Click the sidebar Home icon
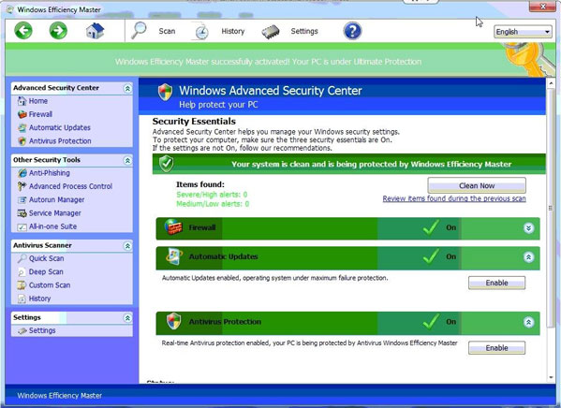 point(22,101)
